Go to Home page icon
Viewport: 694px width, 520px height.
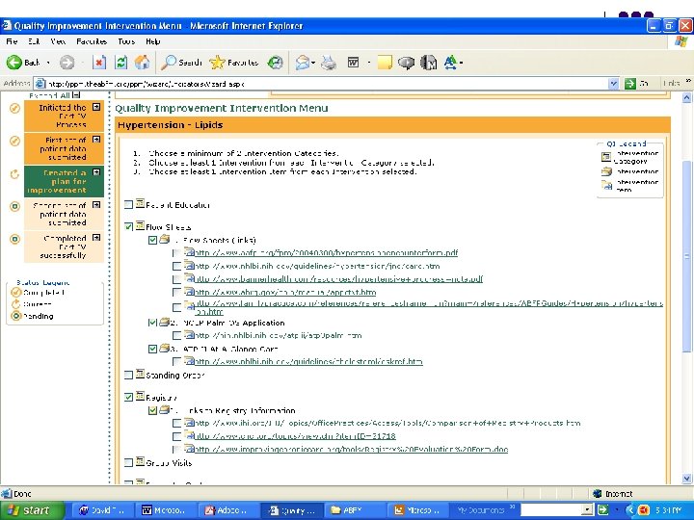[x=143, y=63]
